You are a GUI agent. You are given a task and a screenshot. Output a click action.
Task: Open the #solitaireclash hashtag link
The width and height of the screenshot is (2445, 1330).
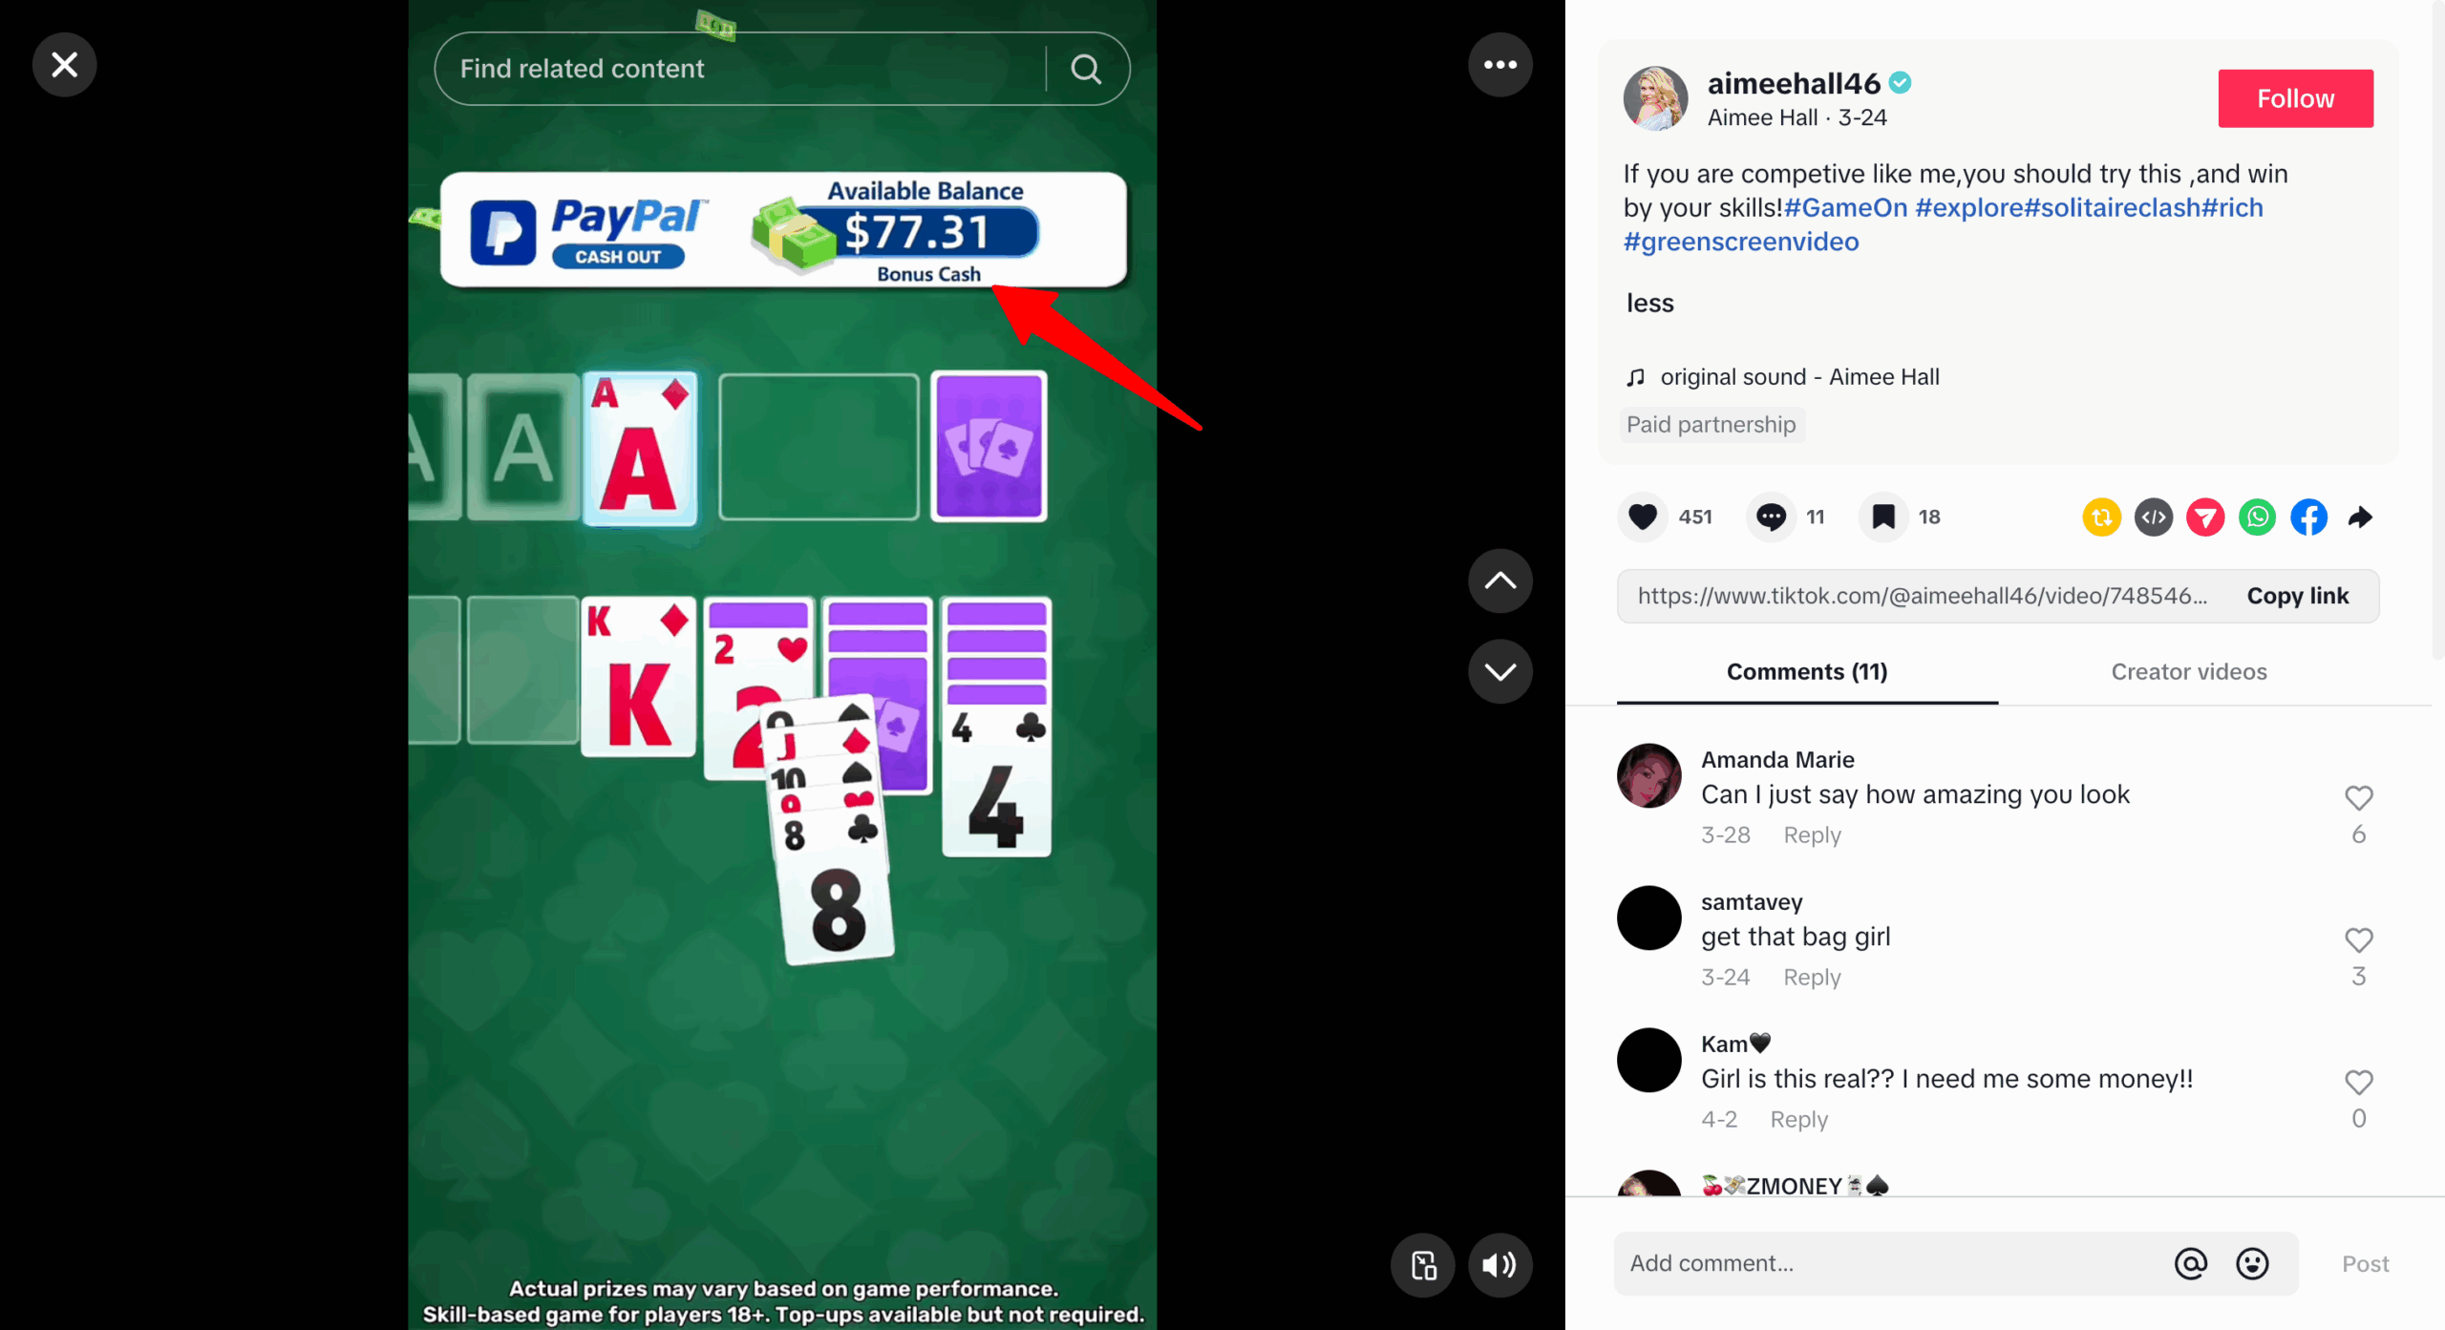pyautogui.click(x=2112, y=207)
